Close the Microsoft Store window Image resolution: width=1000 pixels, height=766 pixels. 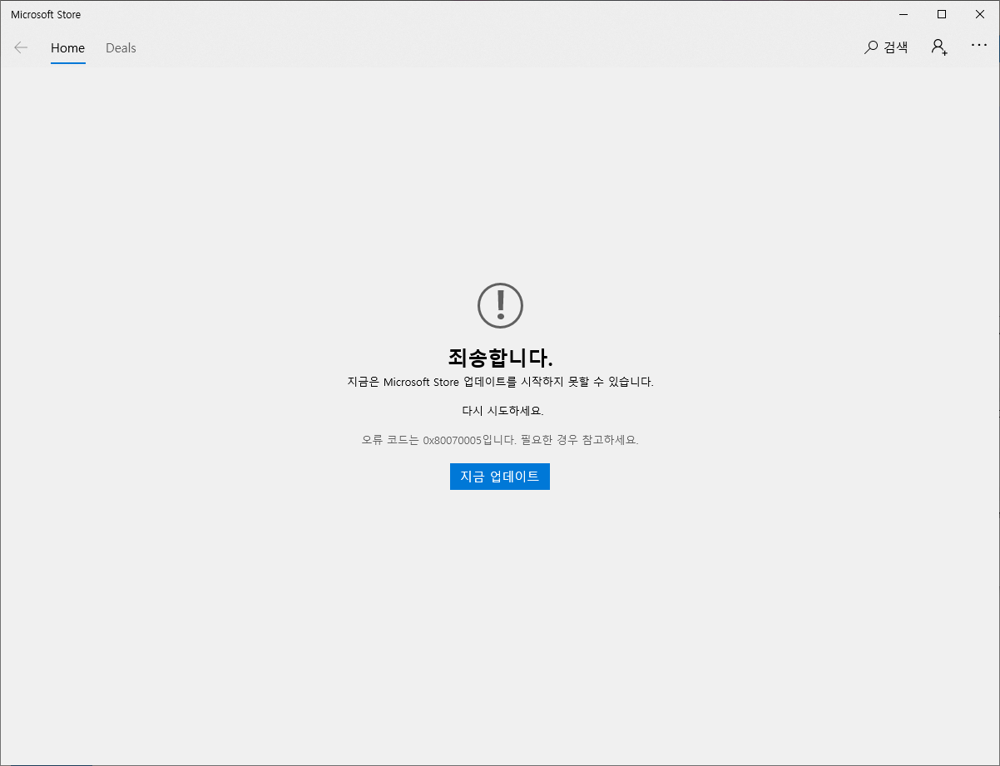pos(980,14)
